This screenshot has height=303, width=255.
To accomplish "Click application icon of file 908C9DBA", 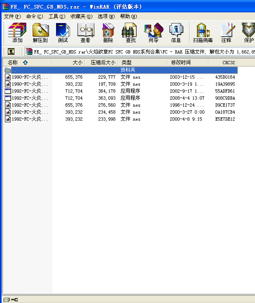I will [7, 98].
